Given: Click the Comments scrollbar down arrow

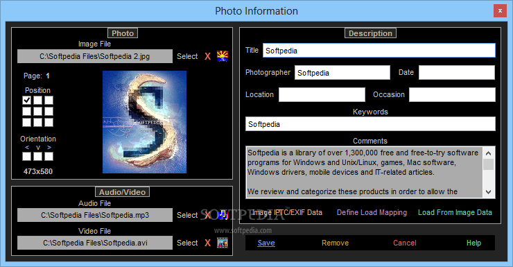Looking at the screenshot, I should point(489,192).
